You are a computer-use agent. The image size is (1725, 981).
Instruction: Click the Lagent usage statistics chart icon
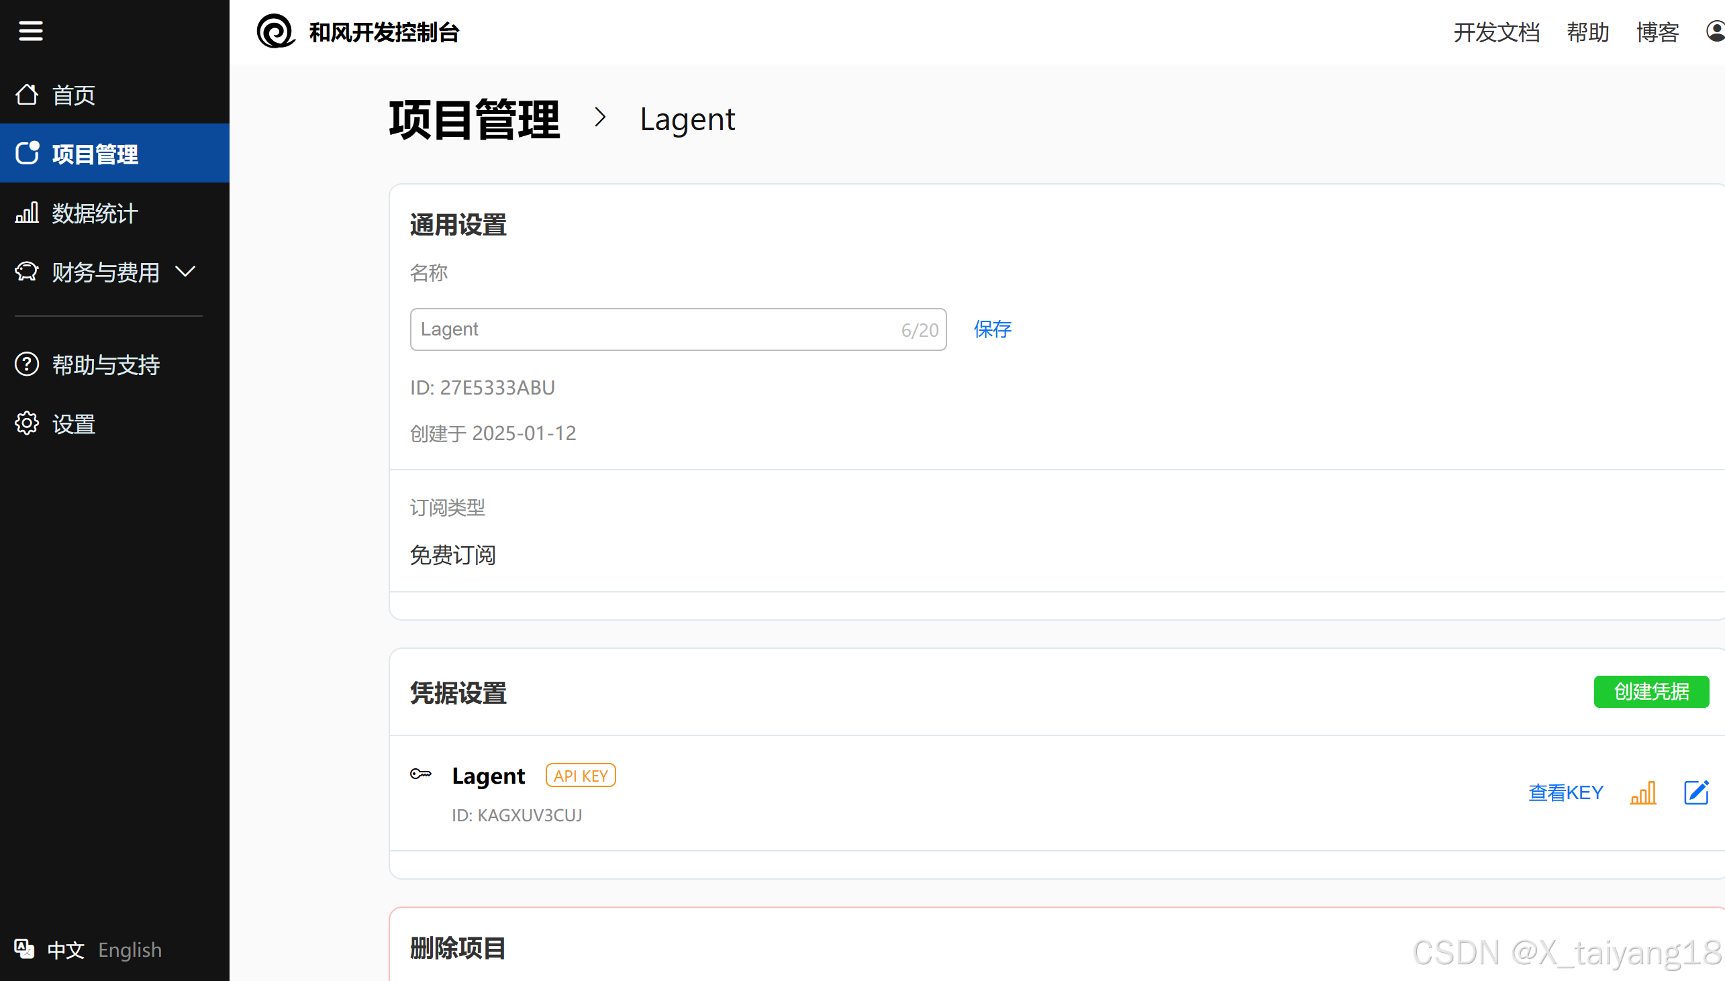[1643, 792]
